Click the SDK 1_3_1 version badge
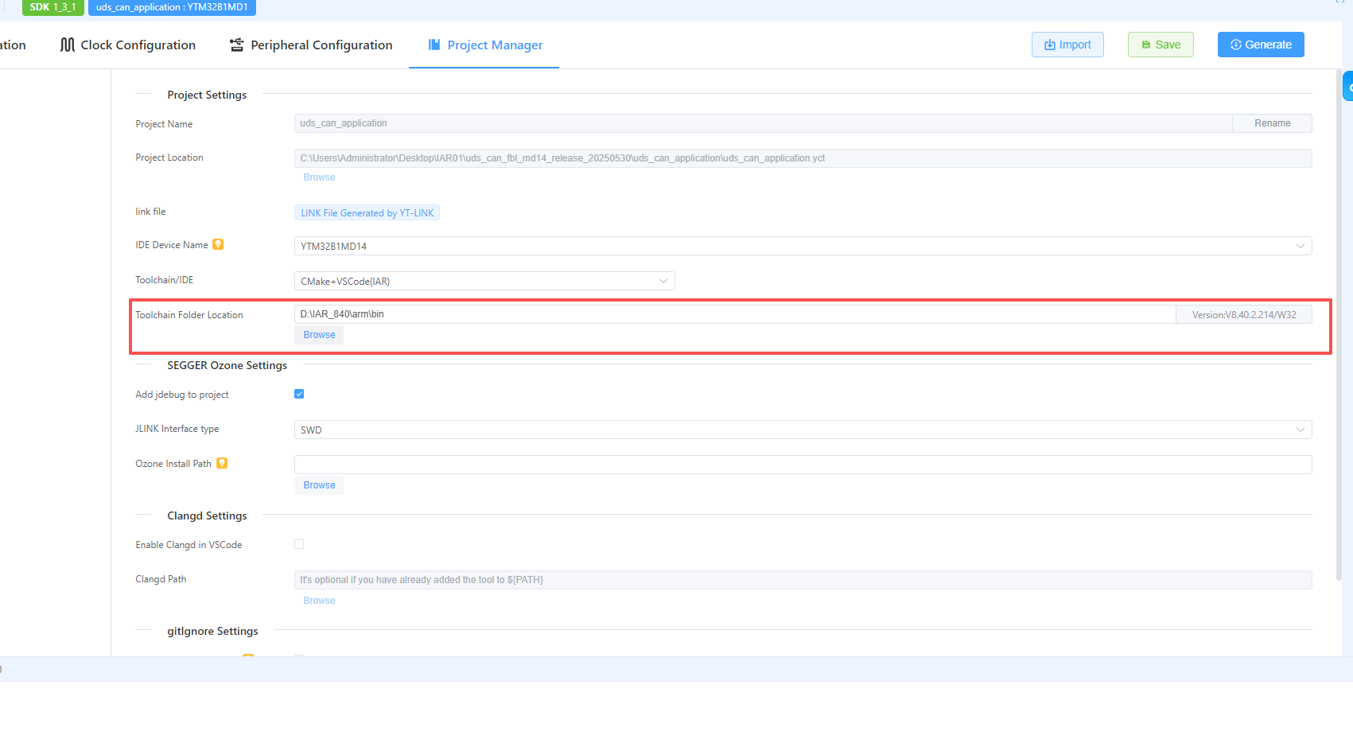The image size is (1353, 747). 52,7
